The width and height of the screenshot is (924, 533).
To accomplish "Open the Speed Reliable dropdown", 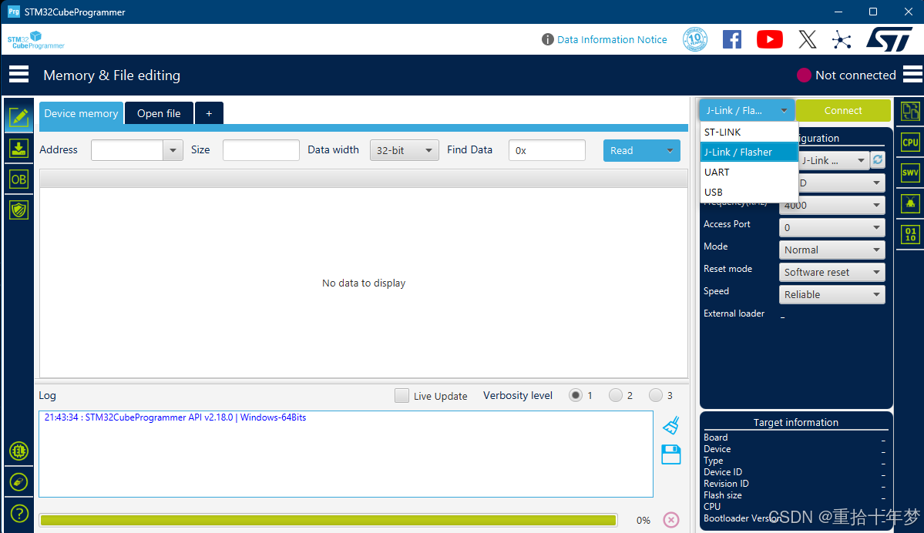I will point(832,294).
